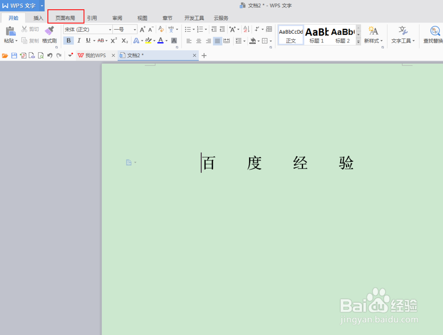Apply bold formatting with the B icon
This screenshot has width=443, height=335.
(69, 40)
